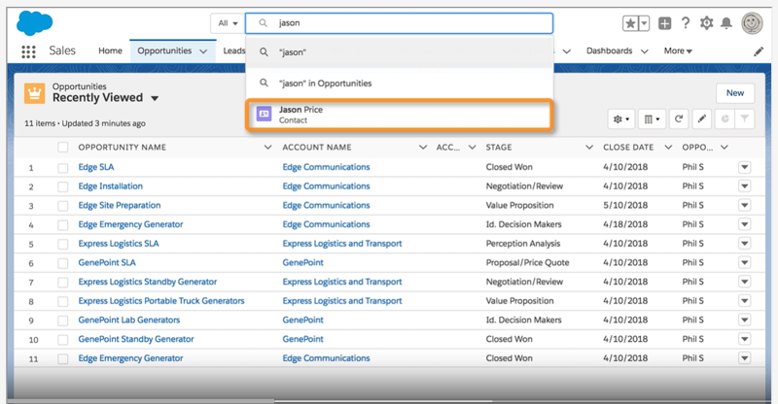Screen dimensions: 778x404
Task: Select the Opportunities tab
Action: [x=164, y=50]
